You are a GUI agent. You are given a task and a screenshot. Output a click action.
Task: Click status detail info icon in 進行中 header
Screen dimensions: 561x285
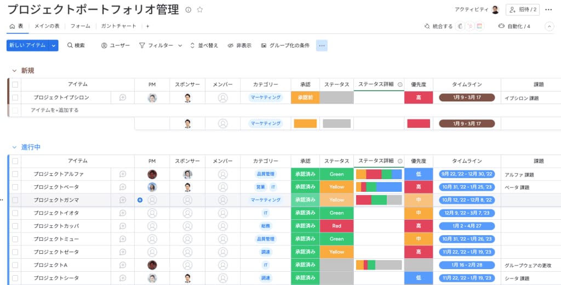tap(400, 161)
